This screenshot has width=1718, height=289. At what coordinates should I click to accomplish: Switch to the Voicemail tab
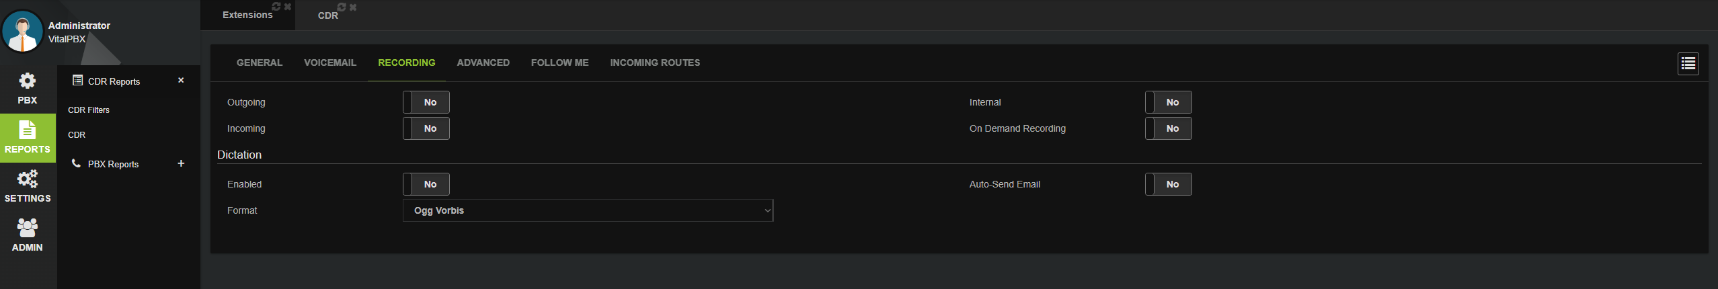coord(330,63)
